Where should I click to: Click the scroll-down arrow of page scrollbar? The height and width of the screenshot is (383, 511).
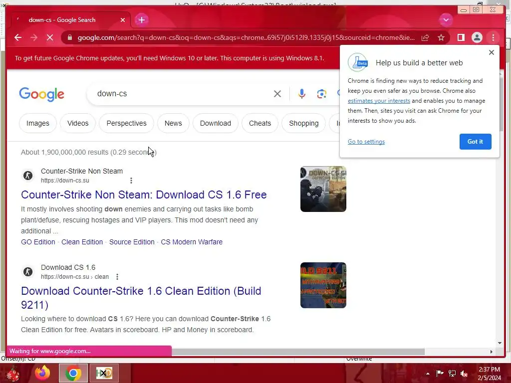(500, 343)
